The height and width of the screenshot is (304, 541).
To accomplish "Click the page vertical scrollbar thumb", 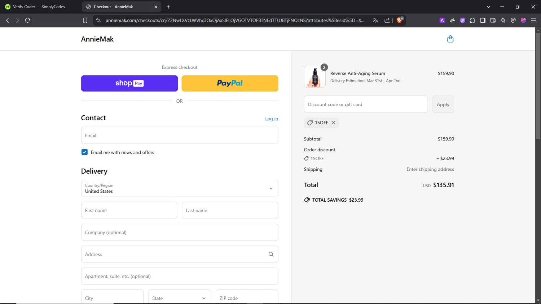I will point(538,86).
